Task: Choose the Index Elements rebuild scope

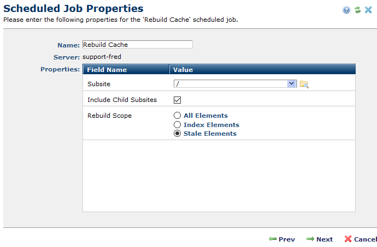Action: [x=177, y=125]
